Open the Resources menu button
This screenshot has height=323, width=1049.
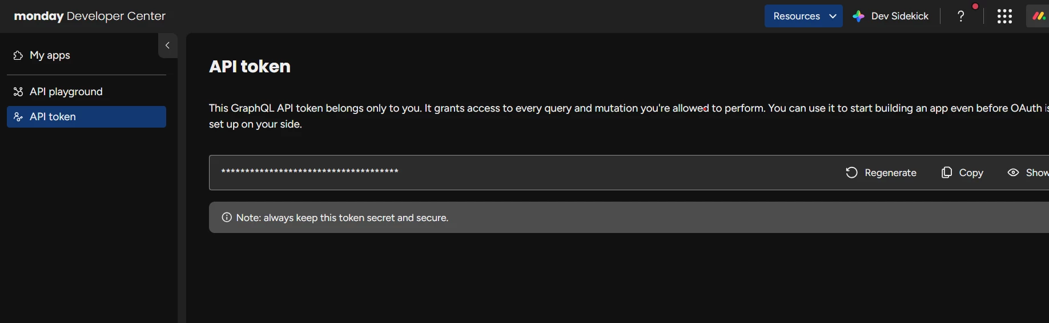click(797, 17)
